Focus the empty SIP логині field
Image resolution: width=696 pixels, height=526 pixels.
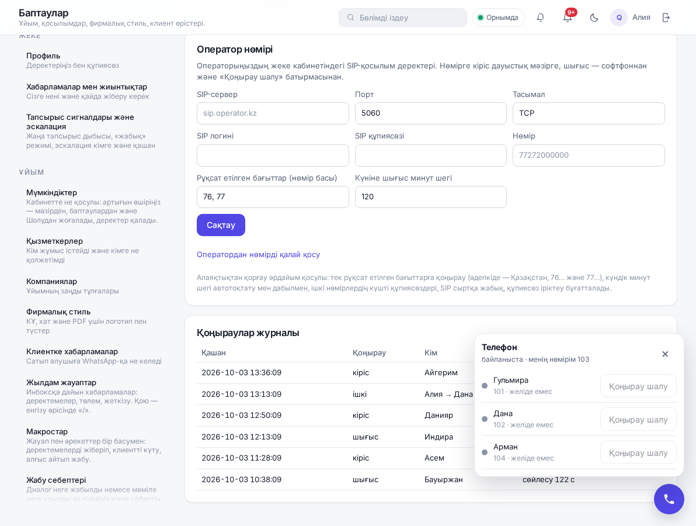click(x=273, y=155)
